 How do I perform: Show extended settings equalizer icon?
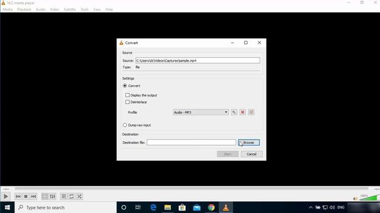(53, 196)
